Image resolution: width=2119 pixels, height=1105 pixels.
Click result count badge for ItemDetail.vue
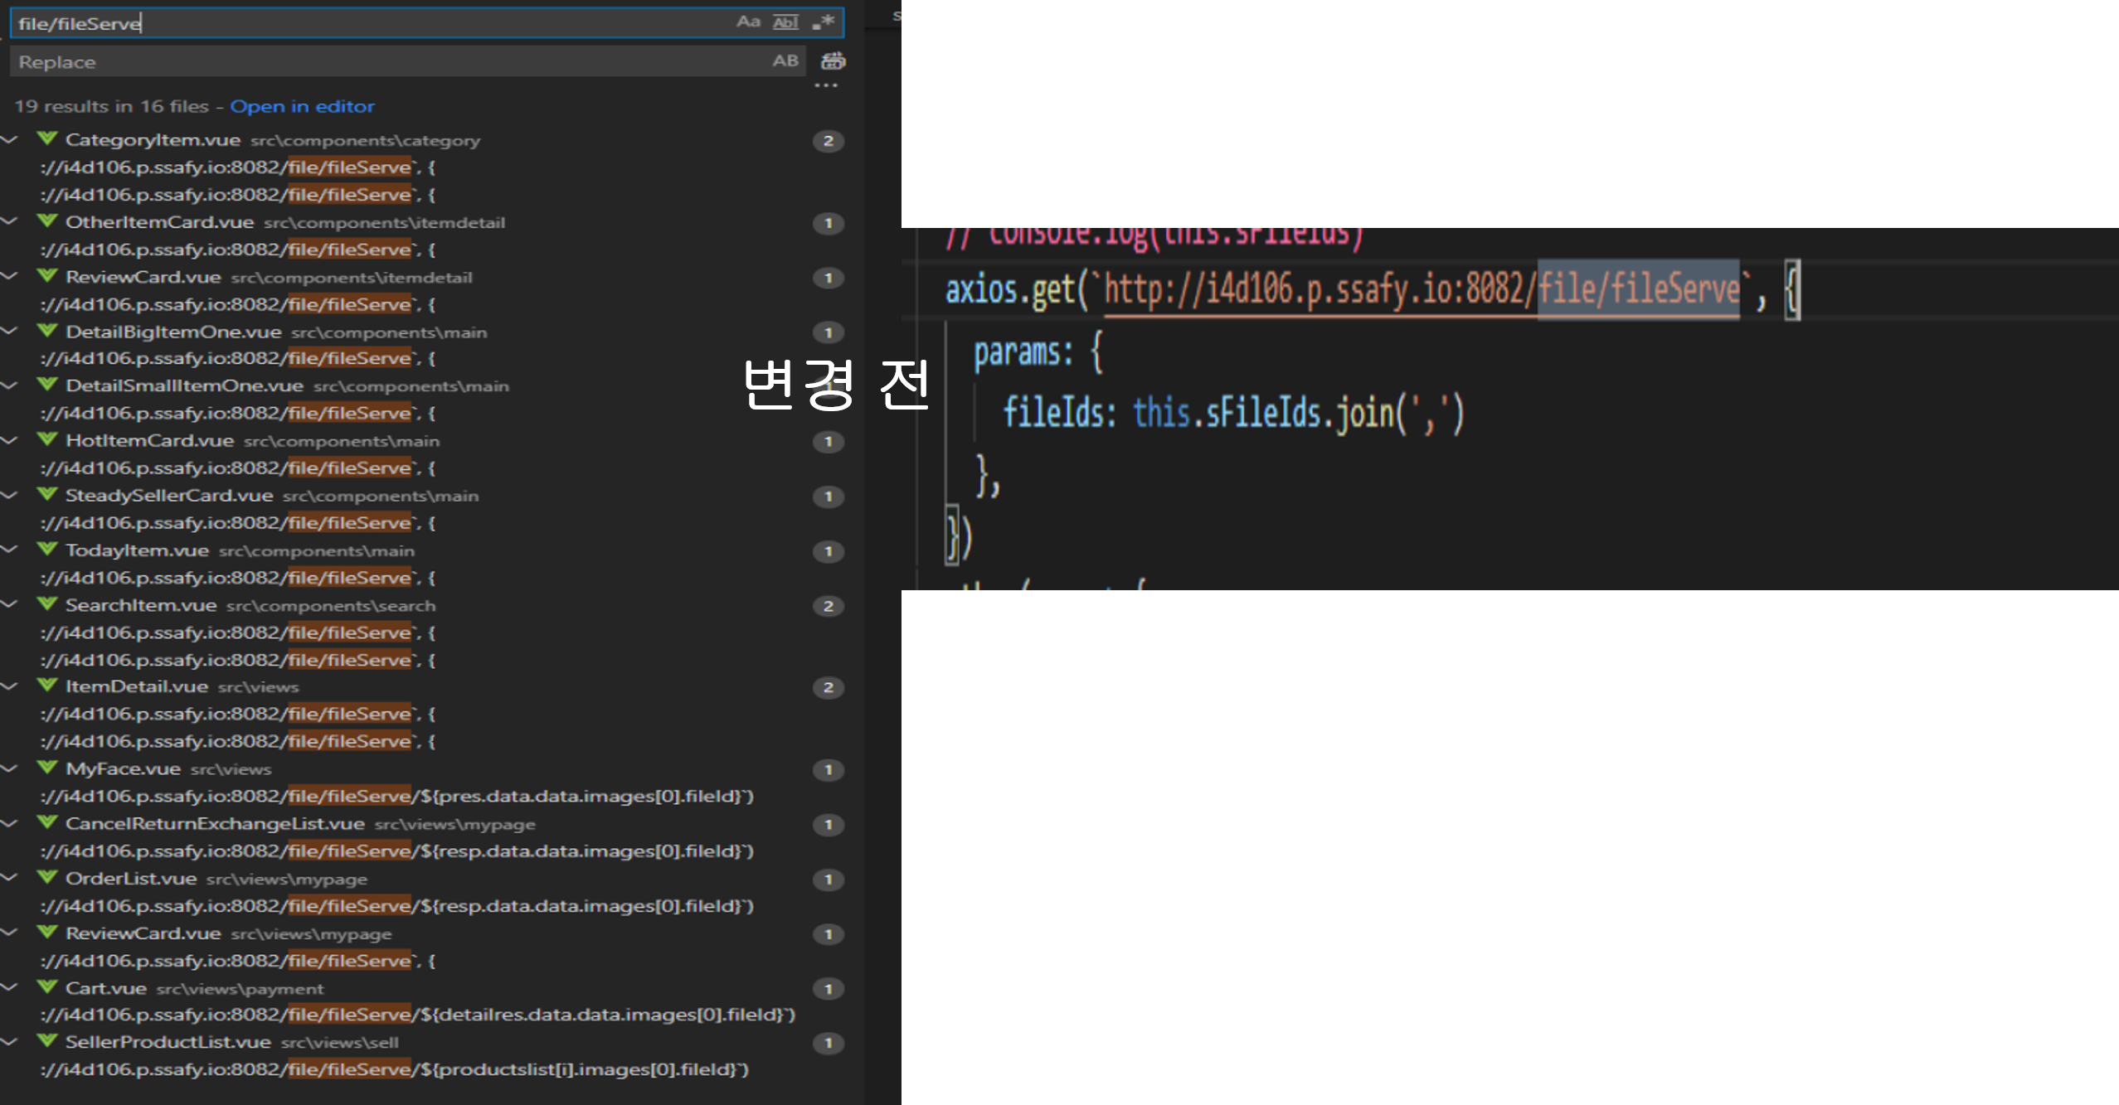(828, 687)
